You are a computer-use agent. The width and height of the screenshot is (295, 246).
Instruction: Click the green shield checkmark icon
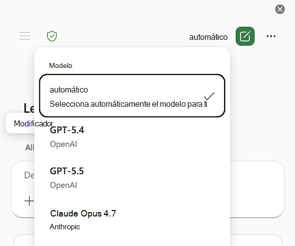[52, 36]
